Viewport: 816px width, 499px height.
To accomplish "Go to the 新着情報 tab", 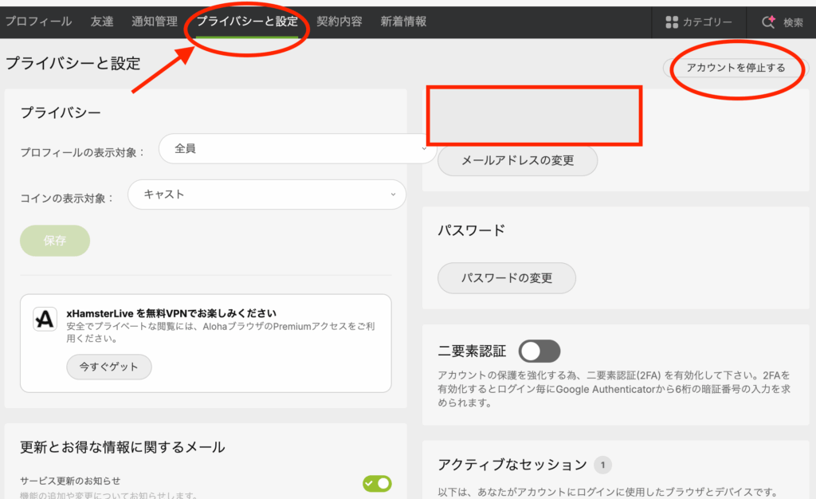I will pos(403,22).
